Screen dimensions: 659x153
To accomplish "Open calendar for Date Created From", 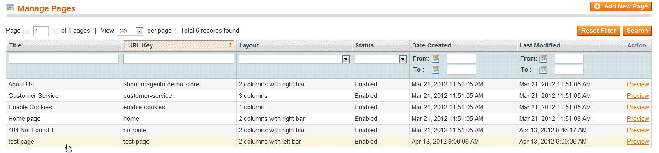I will coord(436,59).
